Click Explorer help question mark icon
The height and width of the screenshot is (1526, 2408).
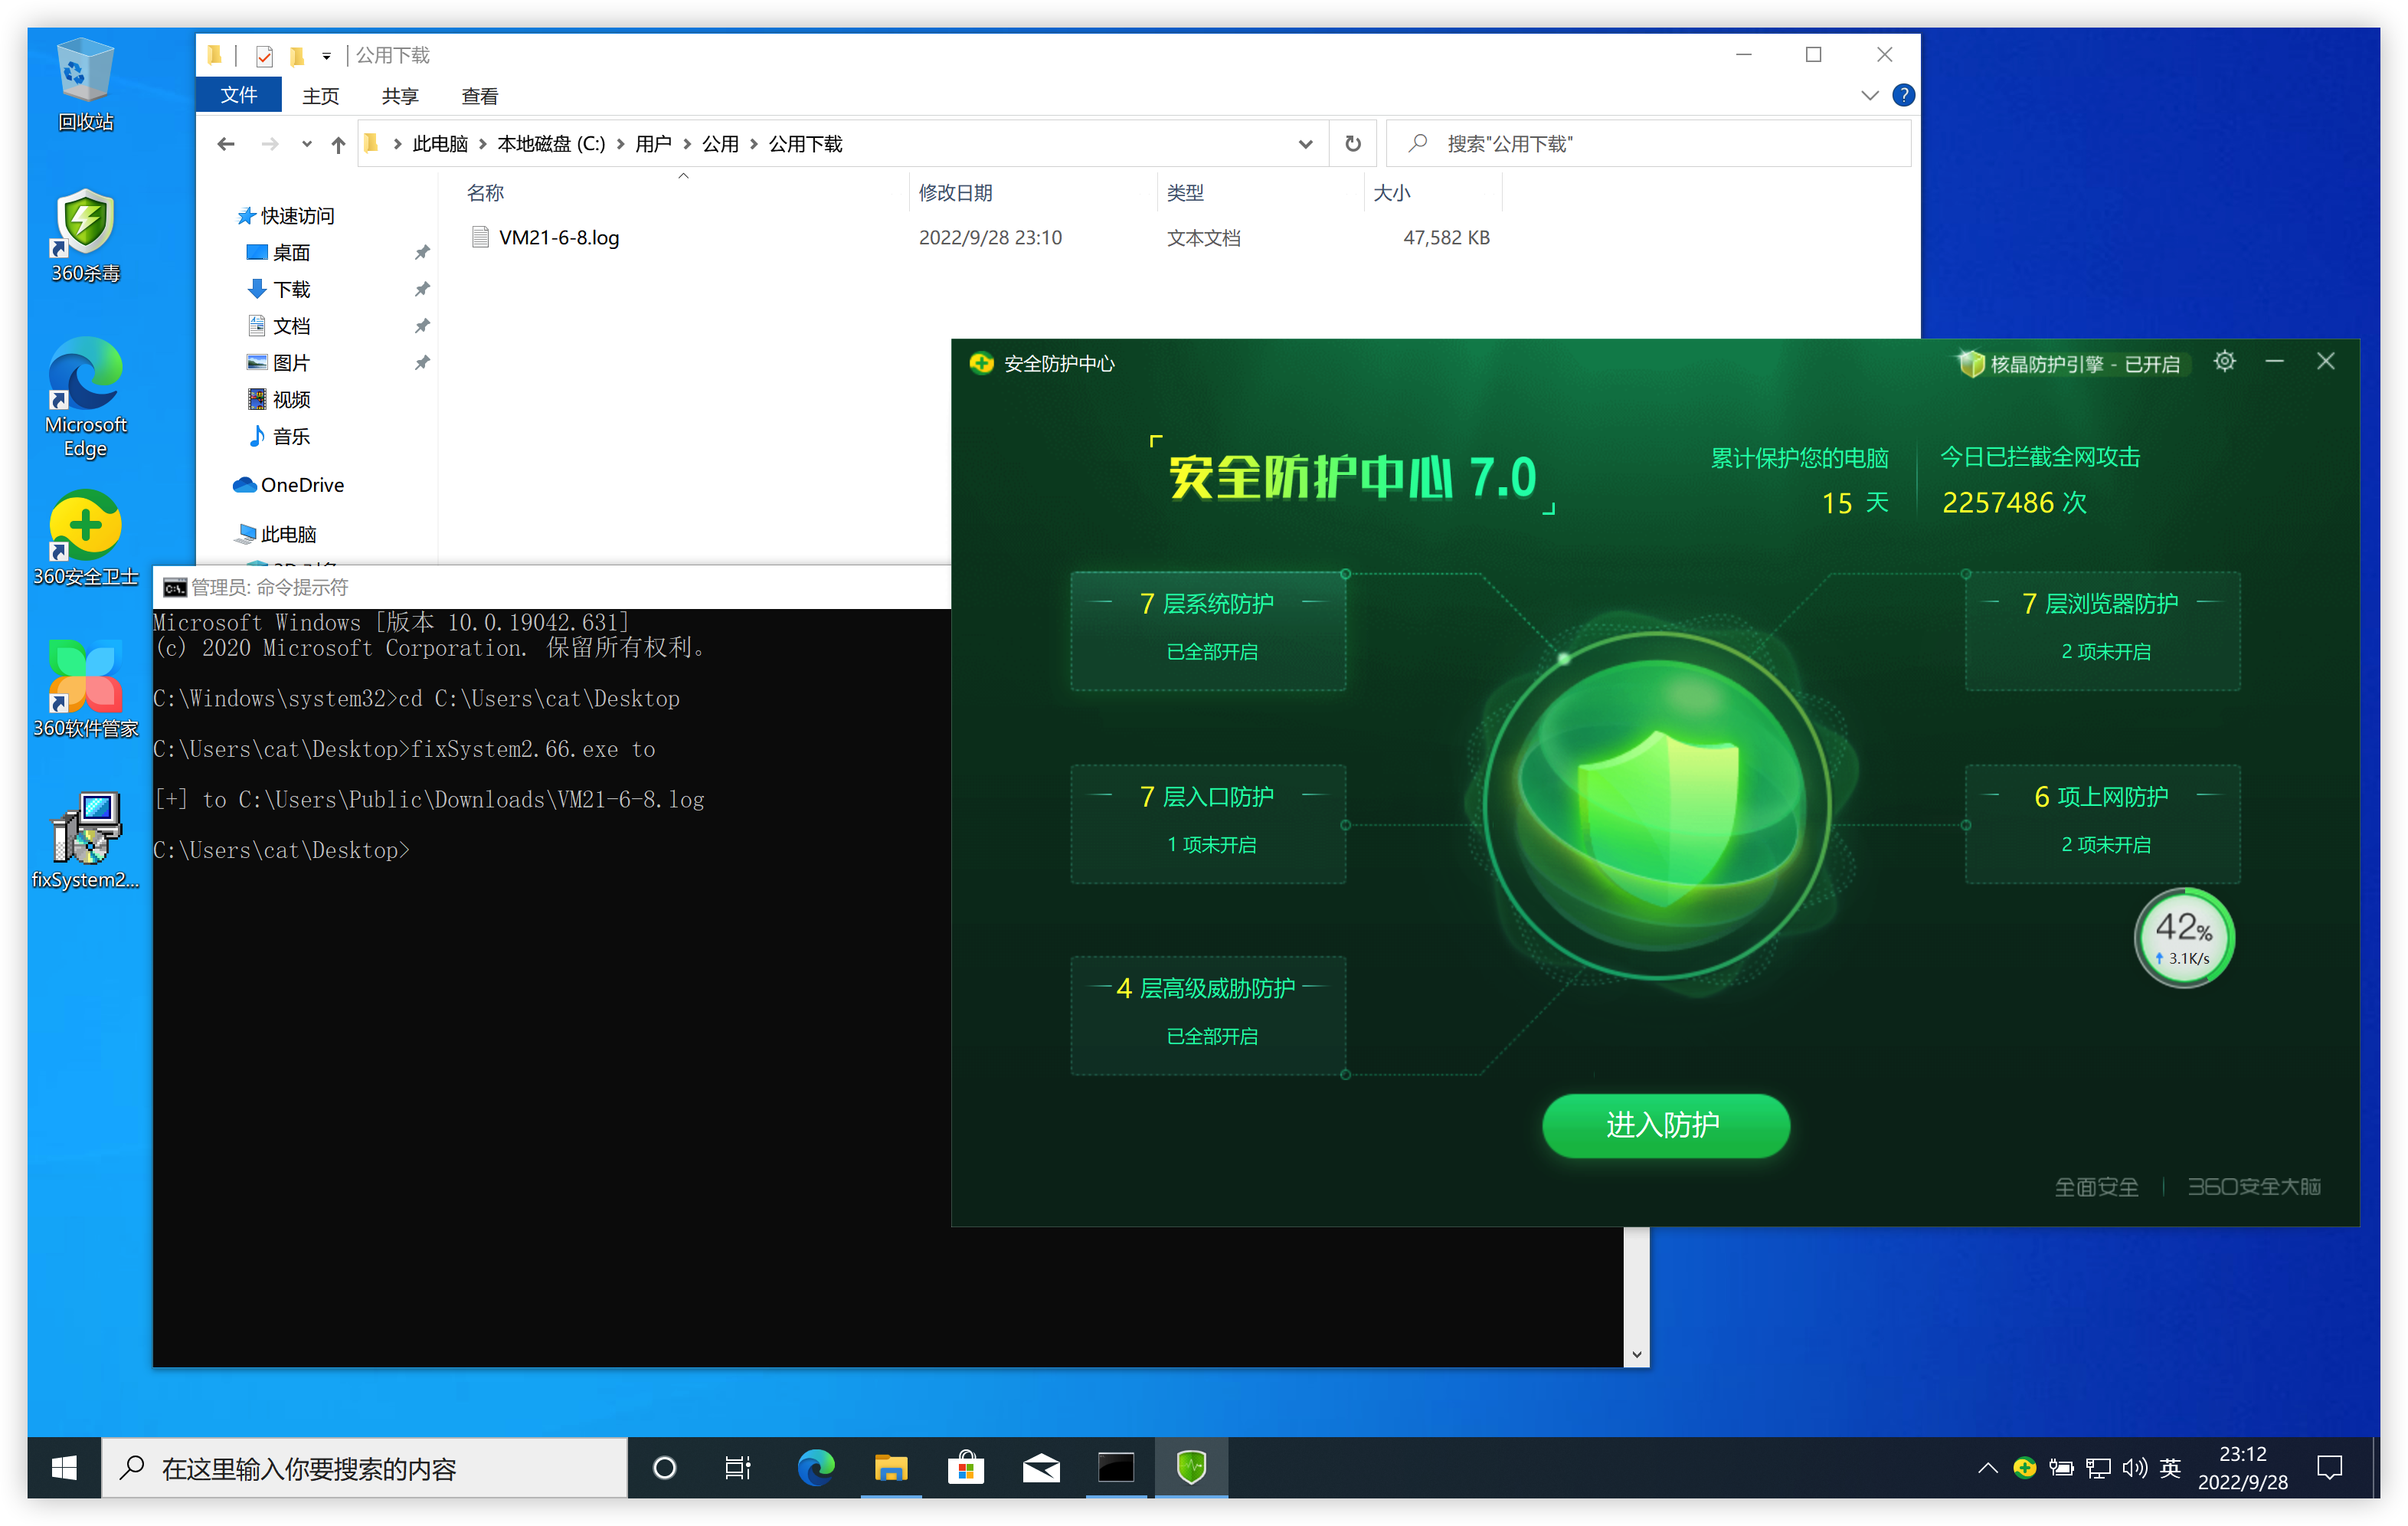(1903, 95)
